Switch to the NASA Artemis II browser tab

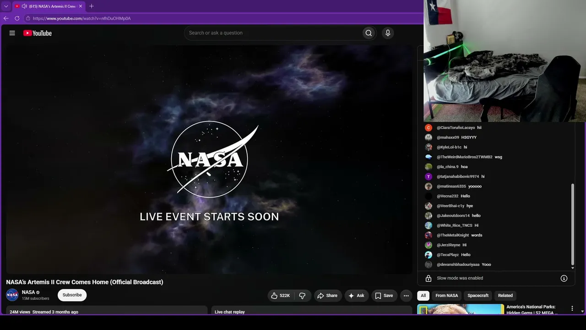(x=48, y=6)
